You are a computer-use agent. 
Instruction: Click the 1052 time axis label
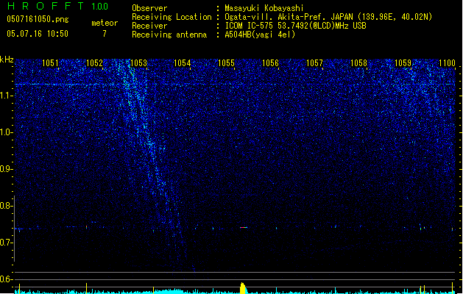(x=94, y=63)
